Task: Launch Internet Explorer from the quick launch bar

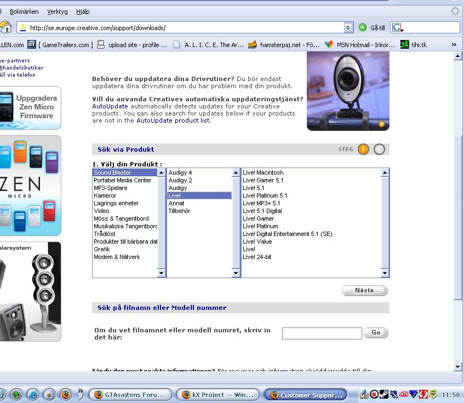Action: point(32,394)
